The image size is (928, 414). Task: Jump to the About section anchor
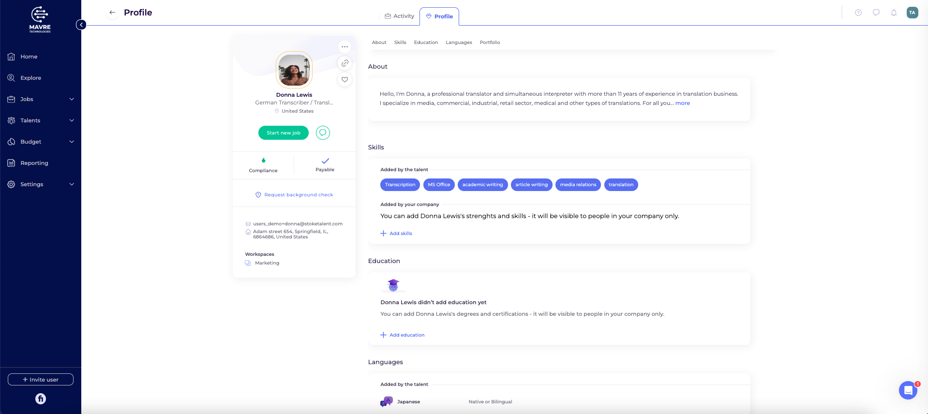coord(379,43)
